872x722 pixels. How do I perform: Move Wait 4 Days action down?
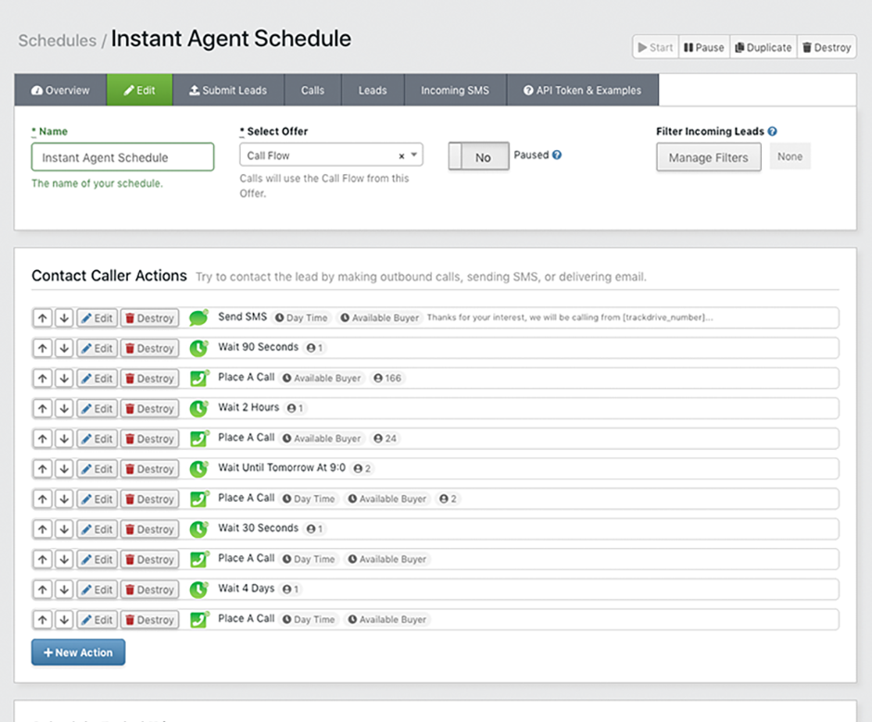(x=65, y=590)
